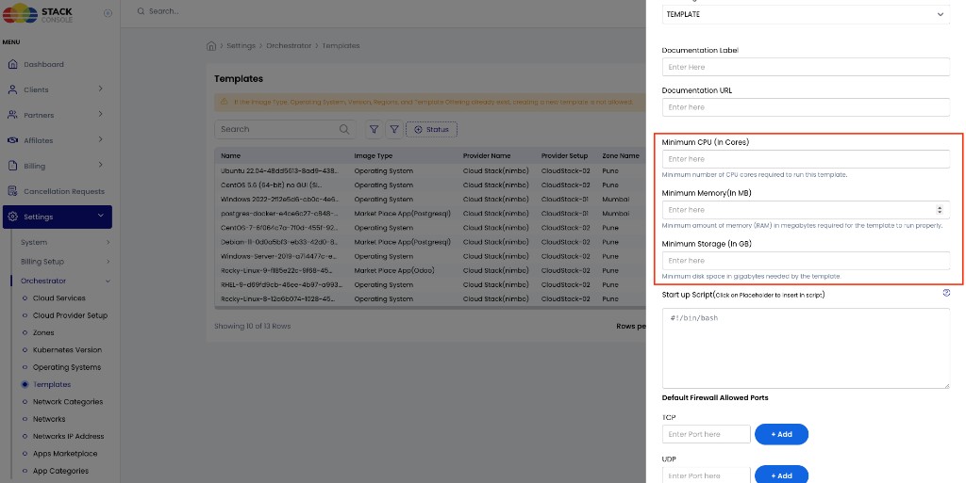
Task: Open Network Categories in sidebar
Action: tap(68, 401)
